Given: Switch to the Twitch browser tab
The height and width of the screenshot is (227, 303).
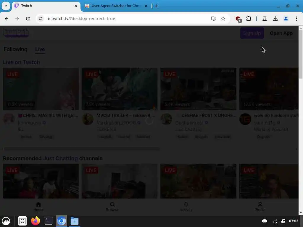Looking at the screenshot, I should coord(46,6).
